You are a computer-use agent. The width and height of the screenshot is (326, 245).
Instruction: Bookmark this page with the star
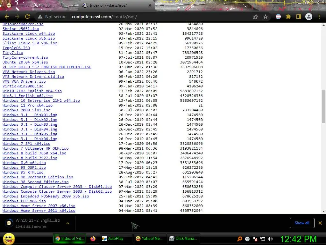click(266, 17)
